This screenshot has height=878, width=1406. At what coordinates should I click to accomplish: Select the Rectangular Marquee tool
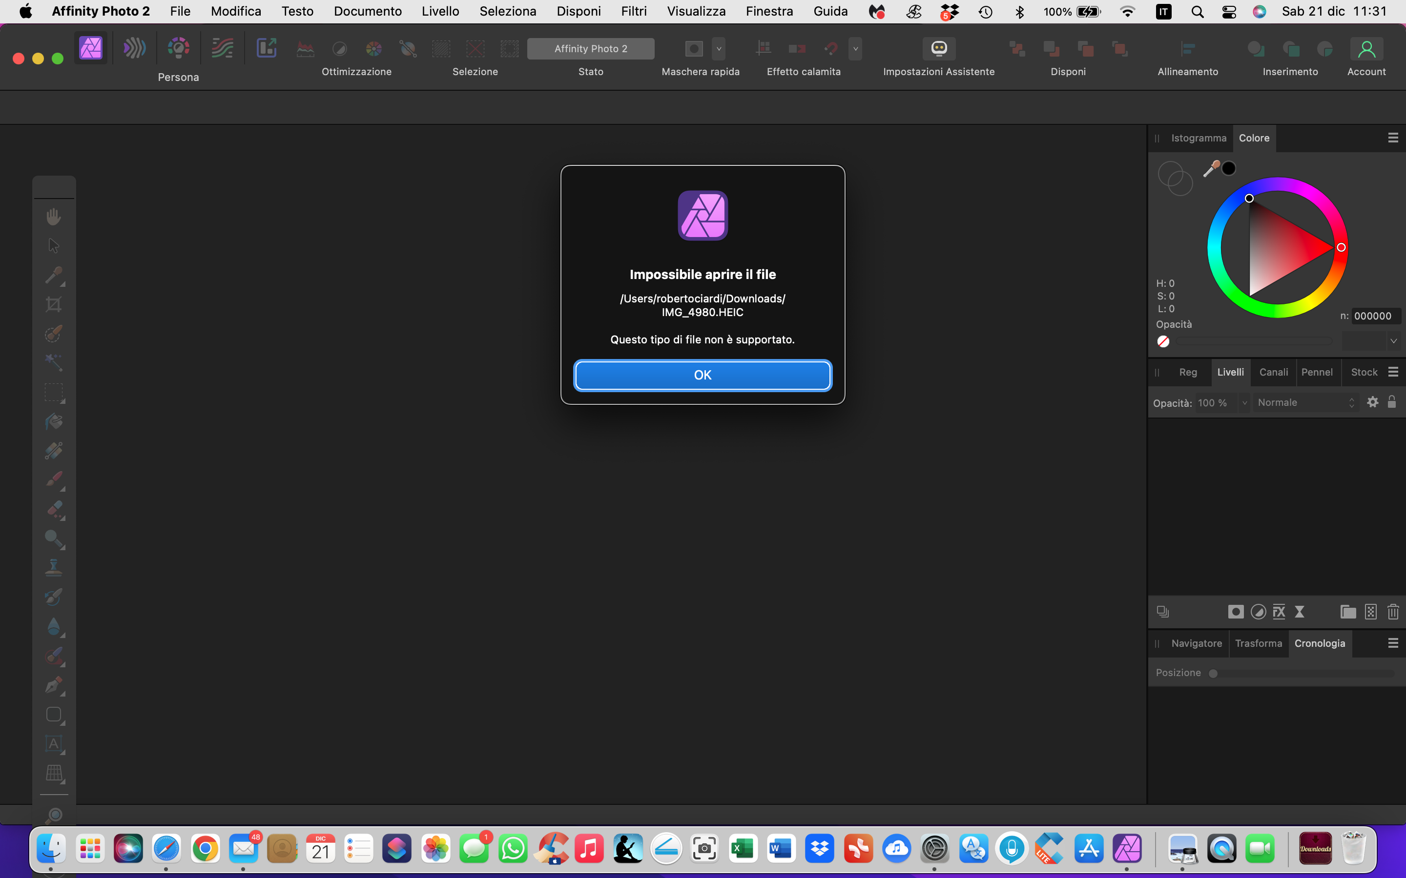53,393
